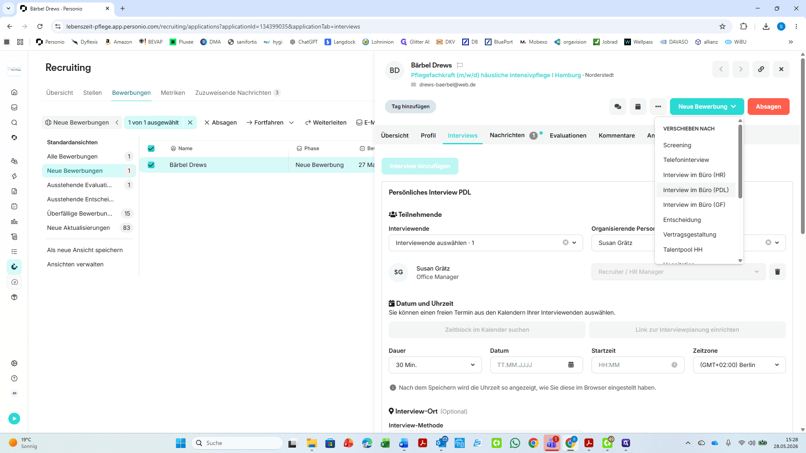Viewport: 806px width, 453px height.
Task: Select Interview im Büro (PDL) option
Action: (x=696, y=190)
